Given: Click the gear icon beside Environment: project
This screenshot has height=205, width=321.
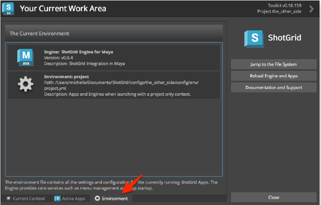Looking at the screenshot, I should (26, 84).
